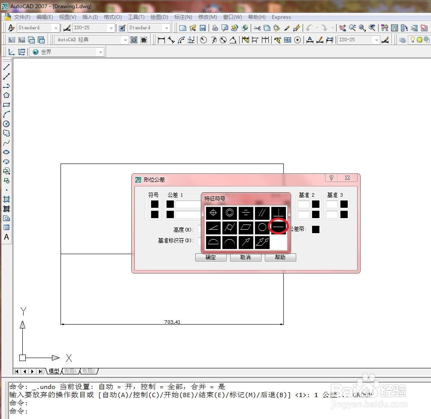Select the blank white symbol cell
The height and width of the screenshot is (419, 431).
(x=279, y=242)
